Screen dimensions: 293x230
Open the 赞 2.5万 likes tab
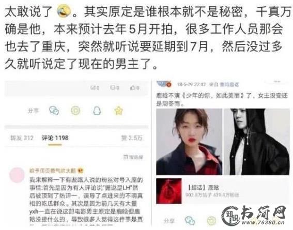tap(132, 138)
